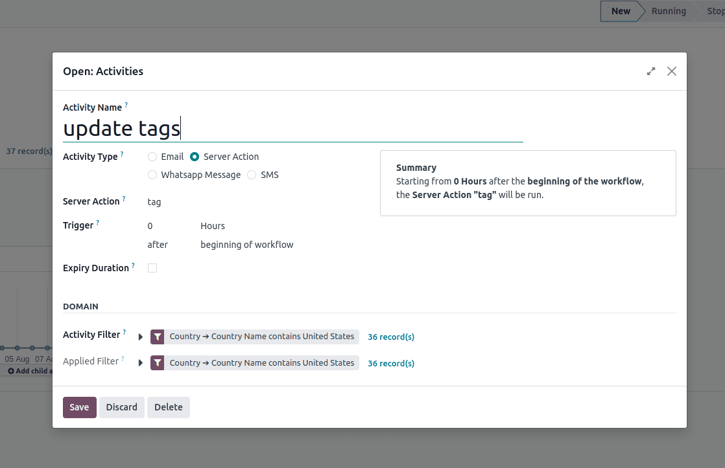Screen dimensions: 725x468
Task: Click the Applied Filter funnel icon
Action: [158, 363]
